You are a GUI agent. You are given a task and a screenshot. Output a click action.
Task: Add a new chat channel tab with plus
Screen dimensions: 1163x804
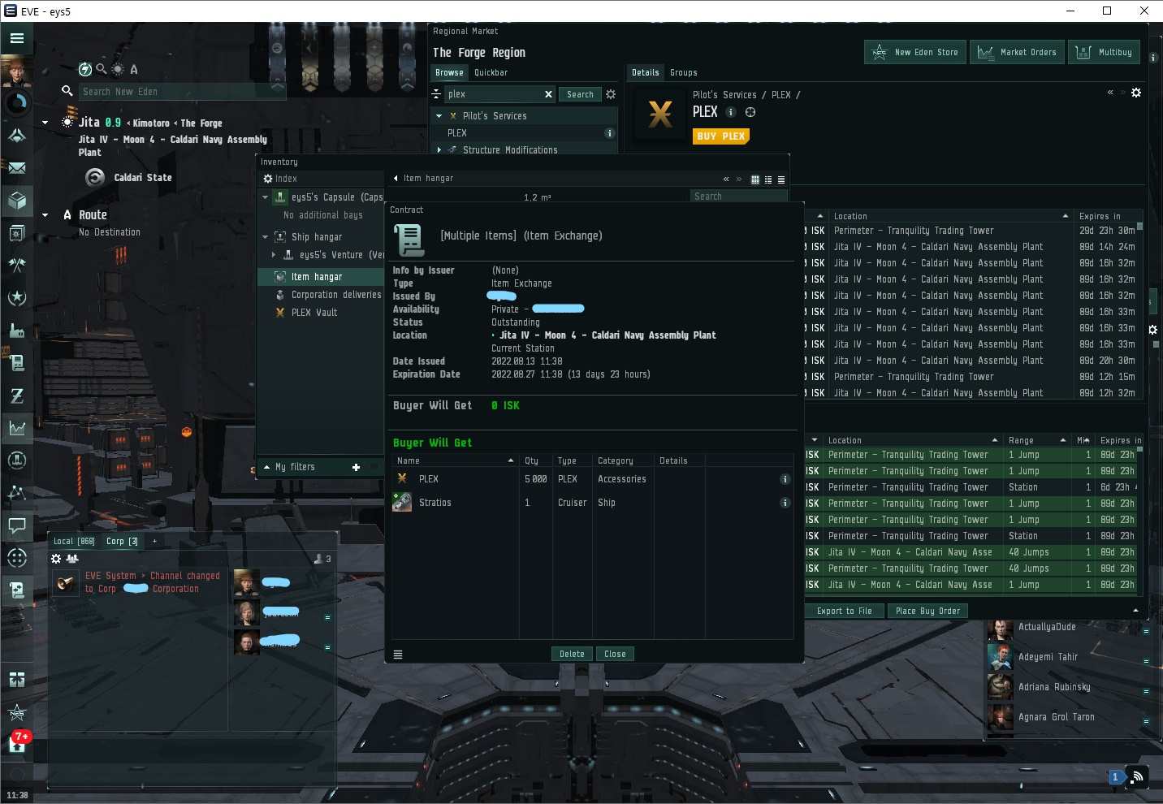[154, 541]
